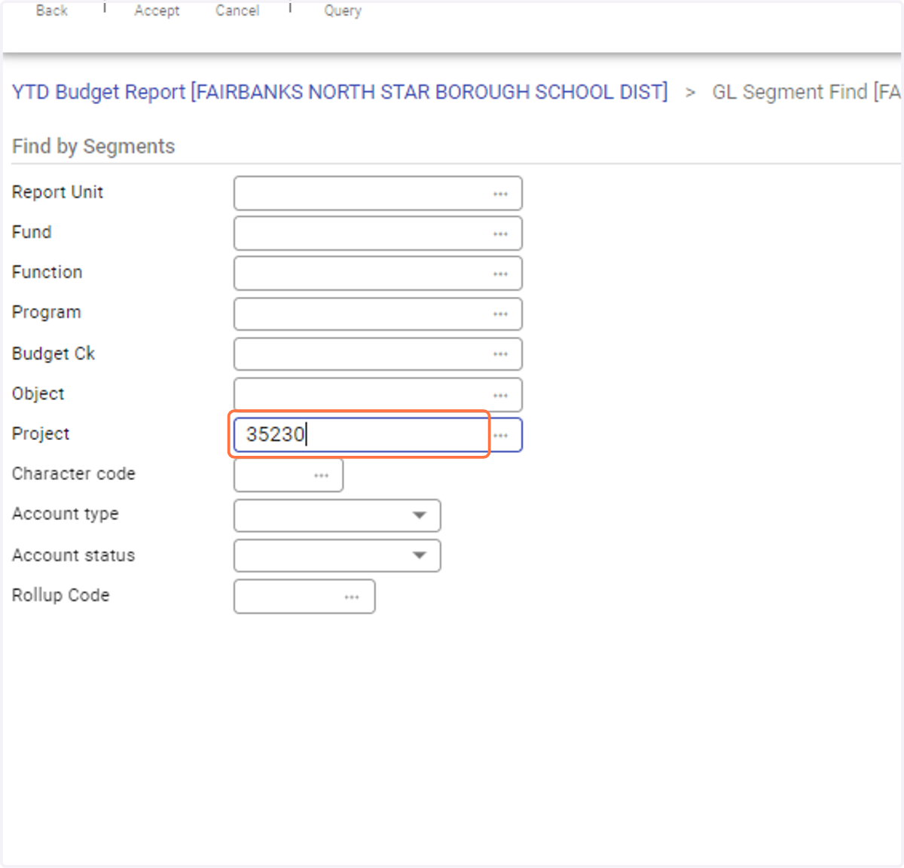Click the Function label
The image size is (904, 868).
pos(47,272)
